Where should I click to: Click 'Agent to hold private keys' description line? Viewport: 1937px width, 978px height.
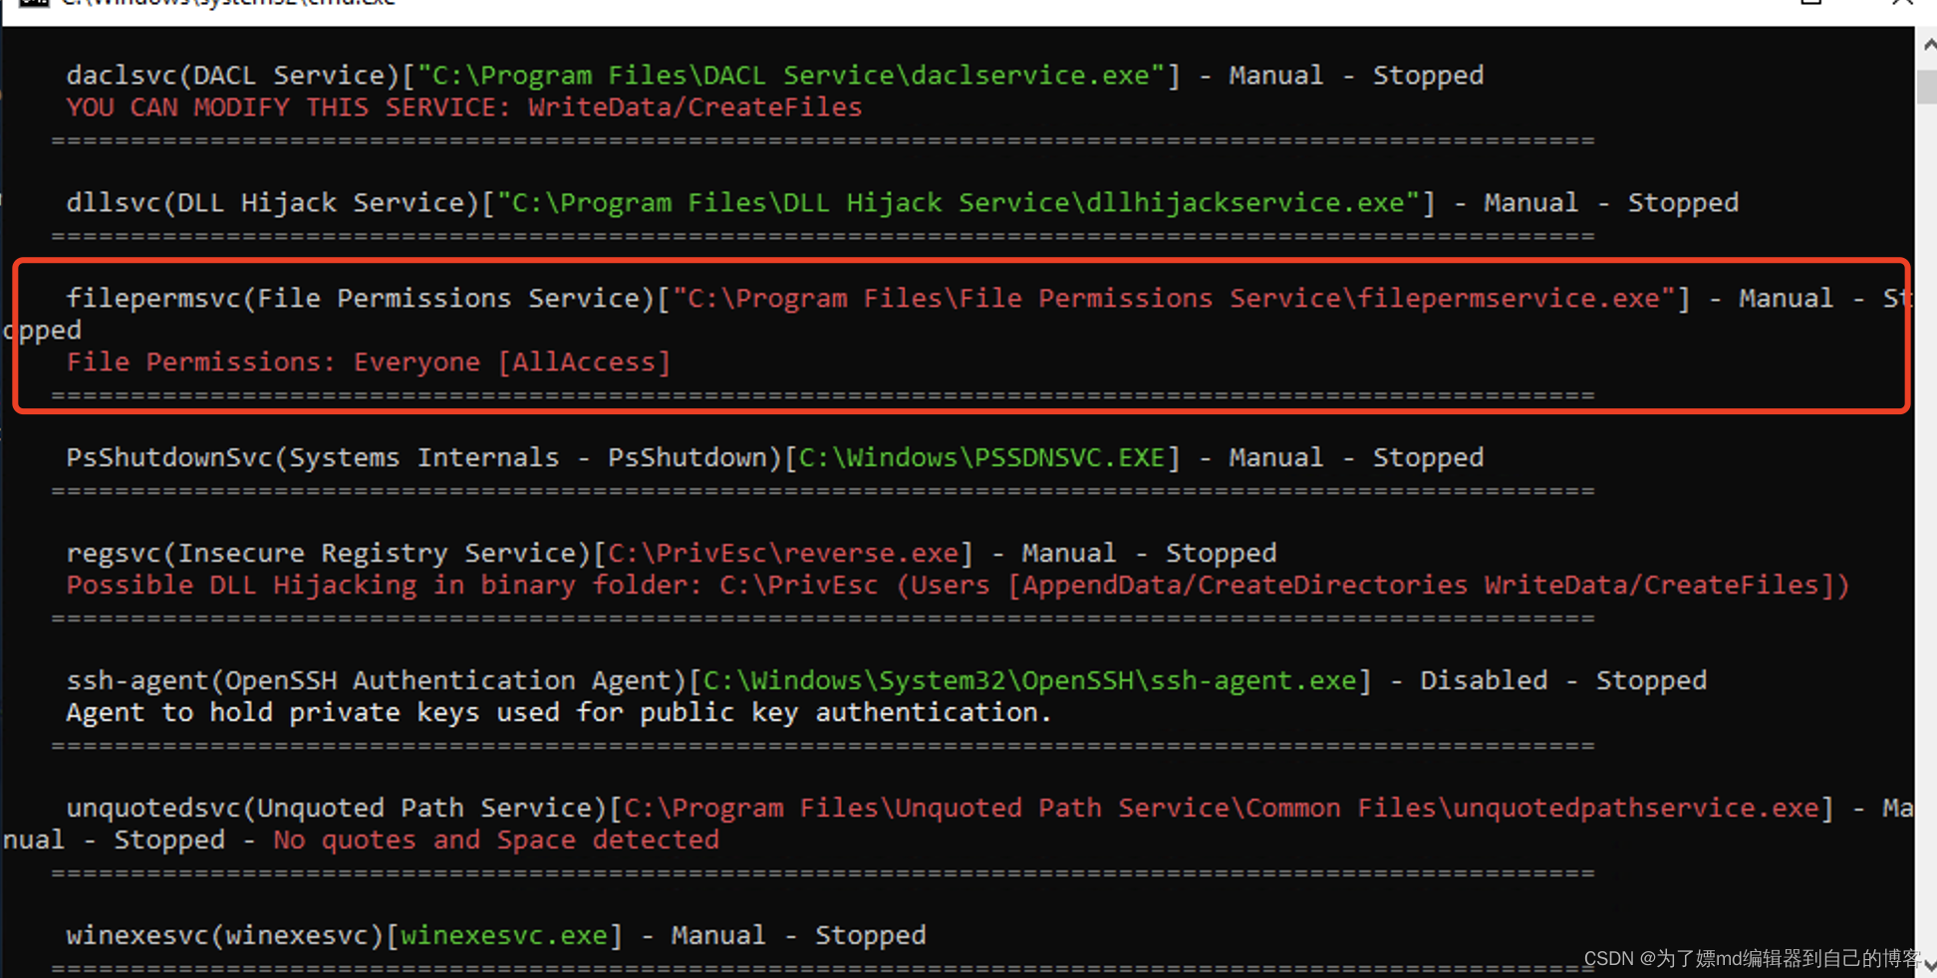pyautogui.click(x=559, y=713)
